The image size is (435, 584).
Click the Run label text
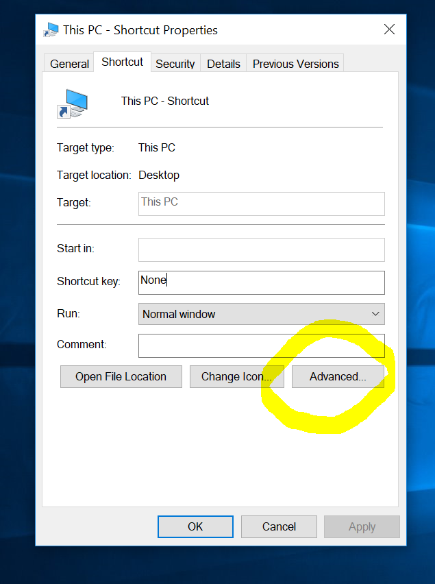tap(69, 314)
